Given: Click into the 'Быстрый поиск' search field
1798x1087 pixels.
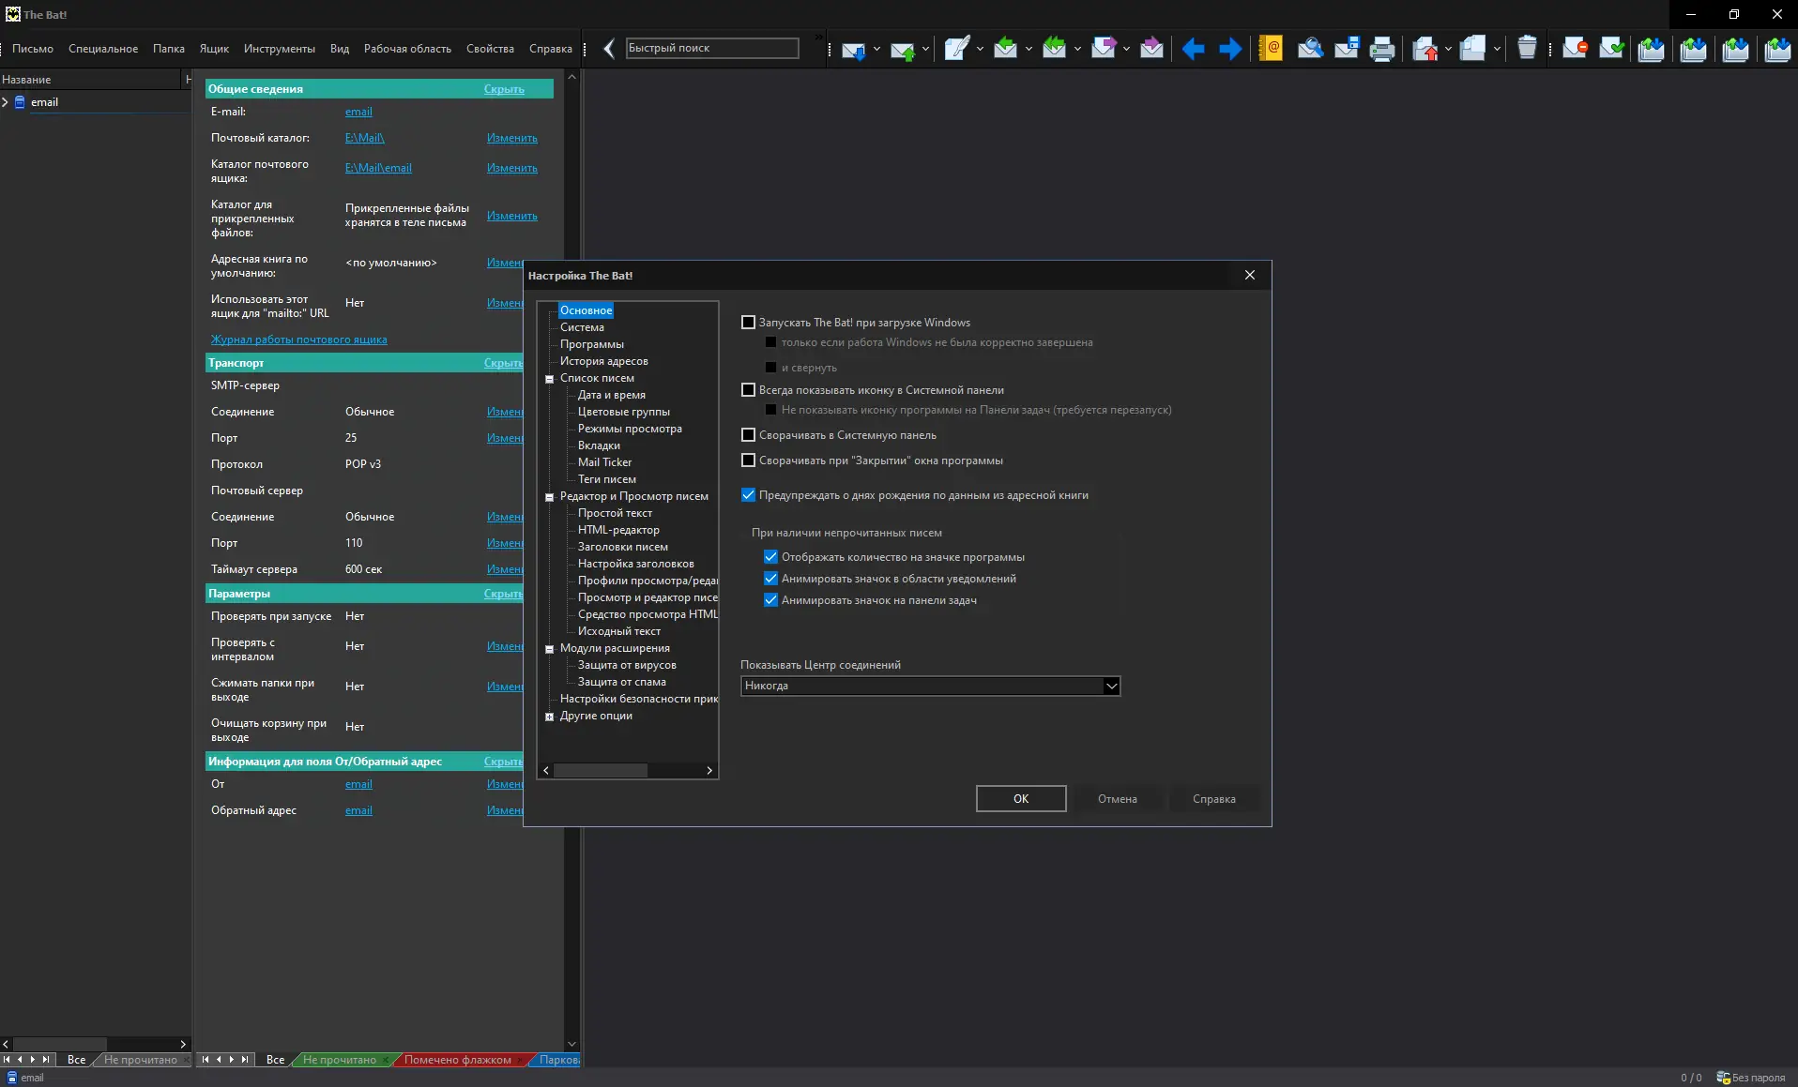Looking at the screenshot, I should pyautogui.click(x=712, y=48).
